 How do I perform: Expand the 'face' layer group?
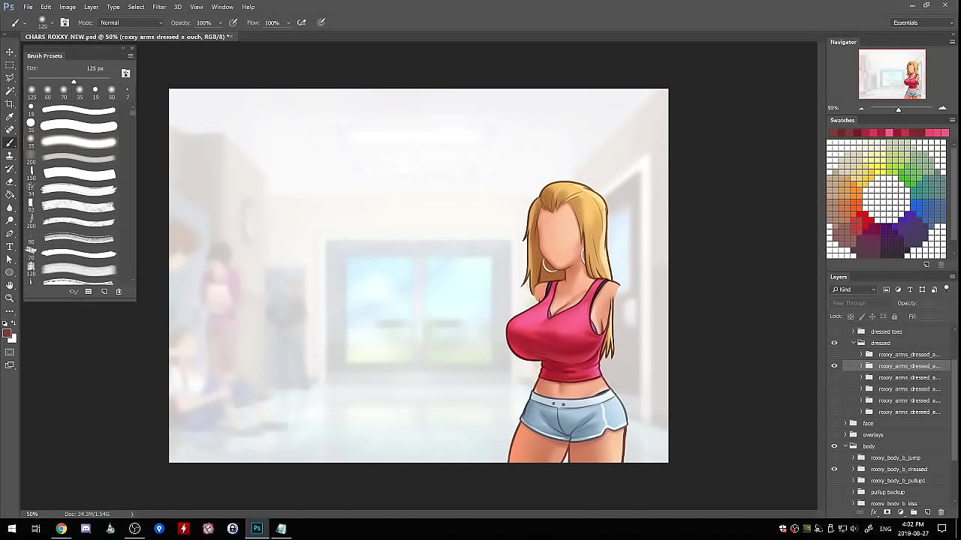(845, 423)
